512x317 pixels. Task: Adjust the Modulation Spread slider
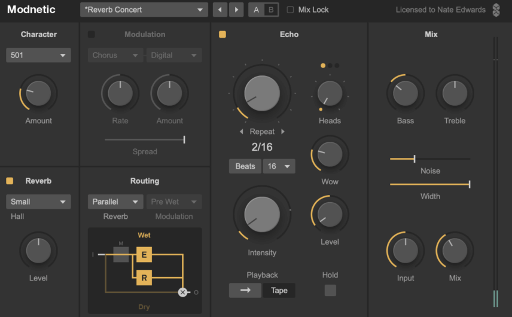pyautogui.click(x=145, y=140)
